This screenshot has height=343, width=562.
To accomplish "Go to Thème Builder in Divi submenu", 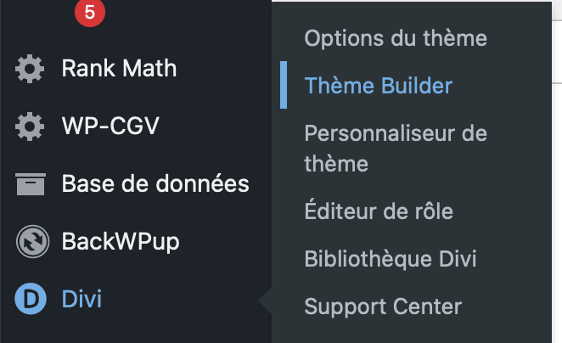I will point(379,85).
